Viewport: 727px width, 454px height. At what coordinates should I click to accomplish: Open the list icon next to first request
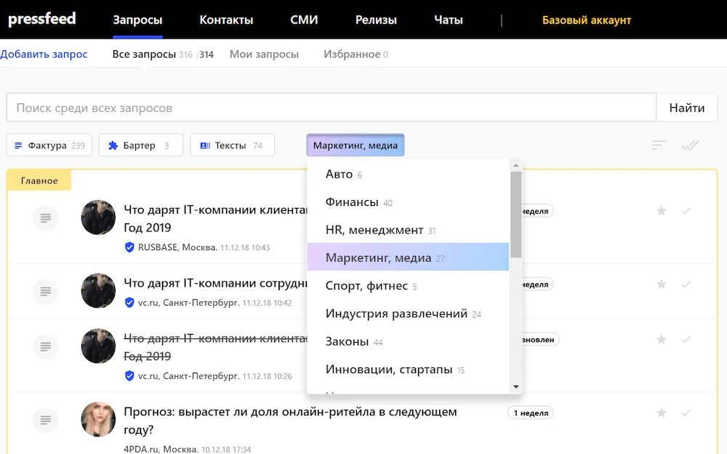44,218
